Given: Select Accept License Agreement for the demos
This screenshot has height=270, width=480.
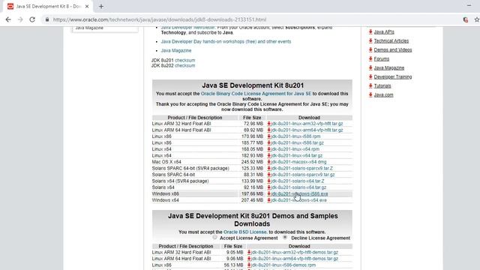Looking at the screenshot, I should tap(215, 238).
